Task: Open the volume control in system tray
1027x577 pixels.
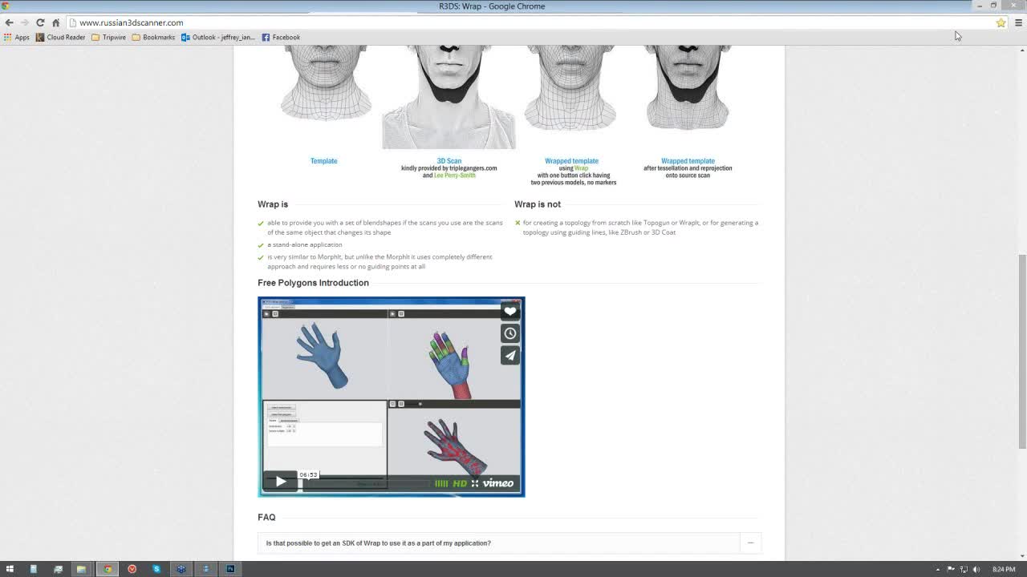Action: coord(976,569)
